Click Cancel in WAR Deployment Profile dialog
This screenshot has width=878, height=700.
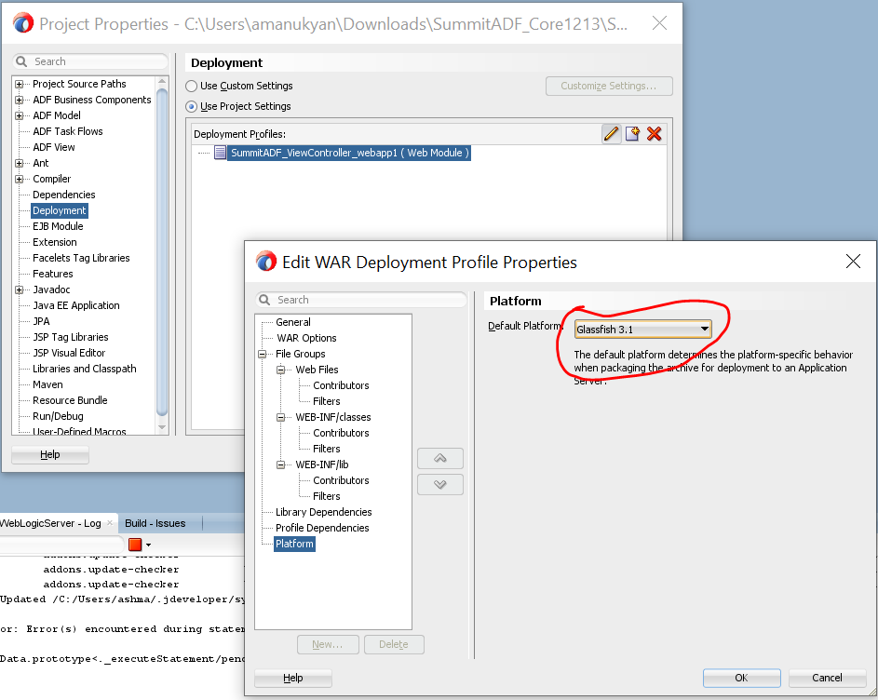(827, 678)
